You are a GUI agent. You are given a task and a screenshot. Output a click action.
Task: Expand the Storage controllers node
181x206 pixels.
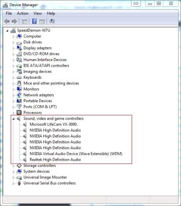click(x=13, y=166)
